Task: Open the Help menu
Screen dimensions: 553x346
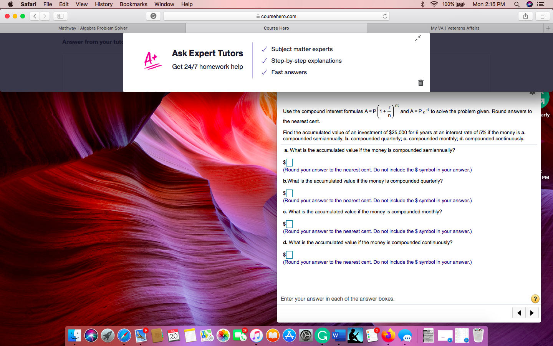Action: [x=187, y=4]
